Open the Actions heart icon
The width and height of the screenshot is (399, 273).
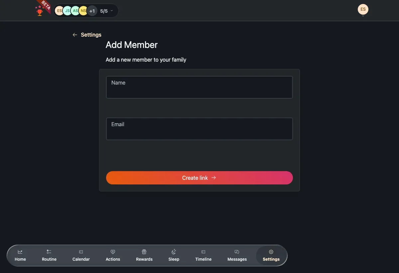point(113,252)
